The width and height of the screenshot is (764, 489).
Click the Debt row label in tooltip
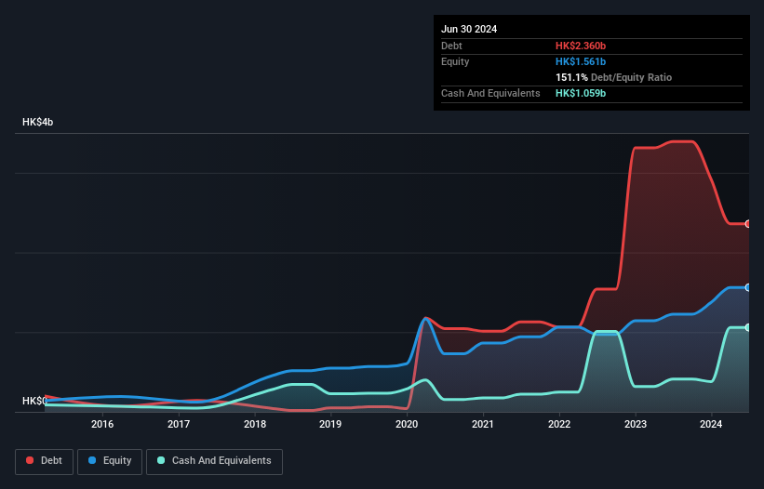(451, 46)
